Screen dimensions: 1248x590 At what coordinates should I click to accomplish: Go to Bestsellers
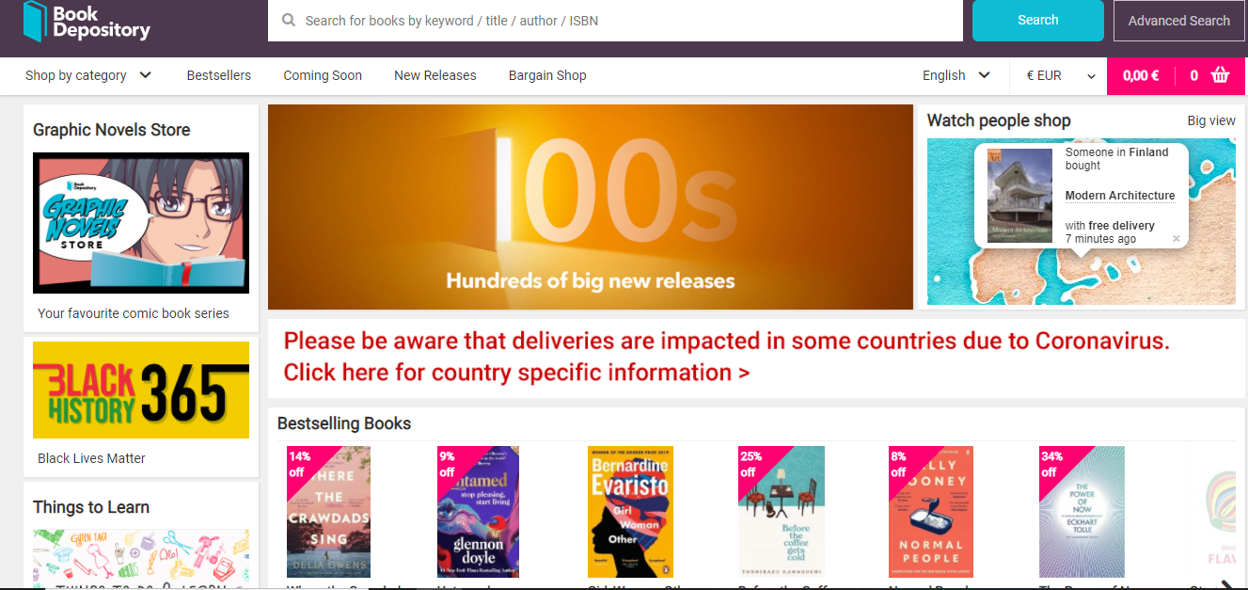coord(219,75)
